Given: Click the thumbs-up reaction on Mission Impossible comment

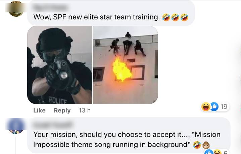Looking at the screenshot, I should (x=209, y=152).
